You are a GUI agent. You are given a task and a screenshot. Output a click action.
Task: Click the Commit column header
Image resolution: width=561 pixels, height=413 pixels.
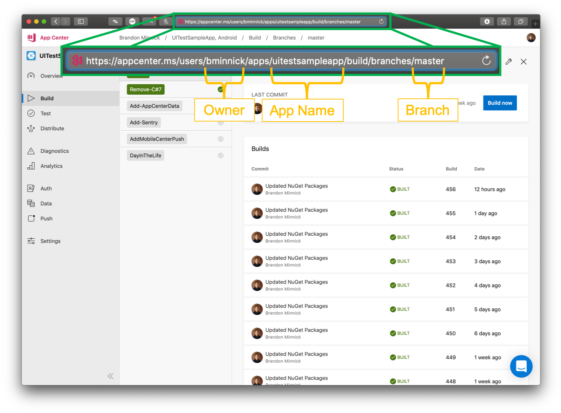(x=260, y=169)
